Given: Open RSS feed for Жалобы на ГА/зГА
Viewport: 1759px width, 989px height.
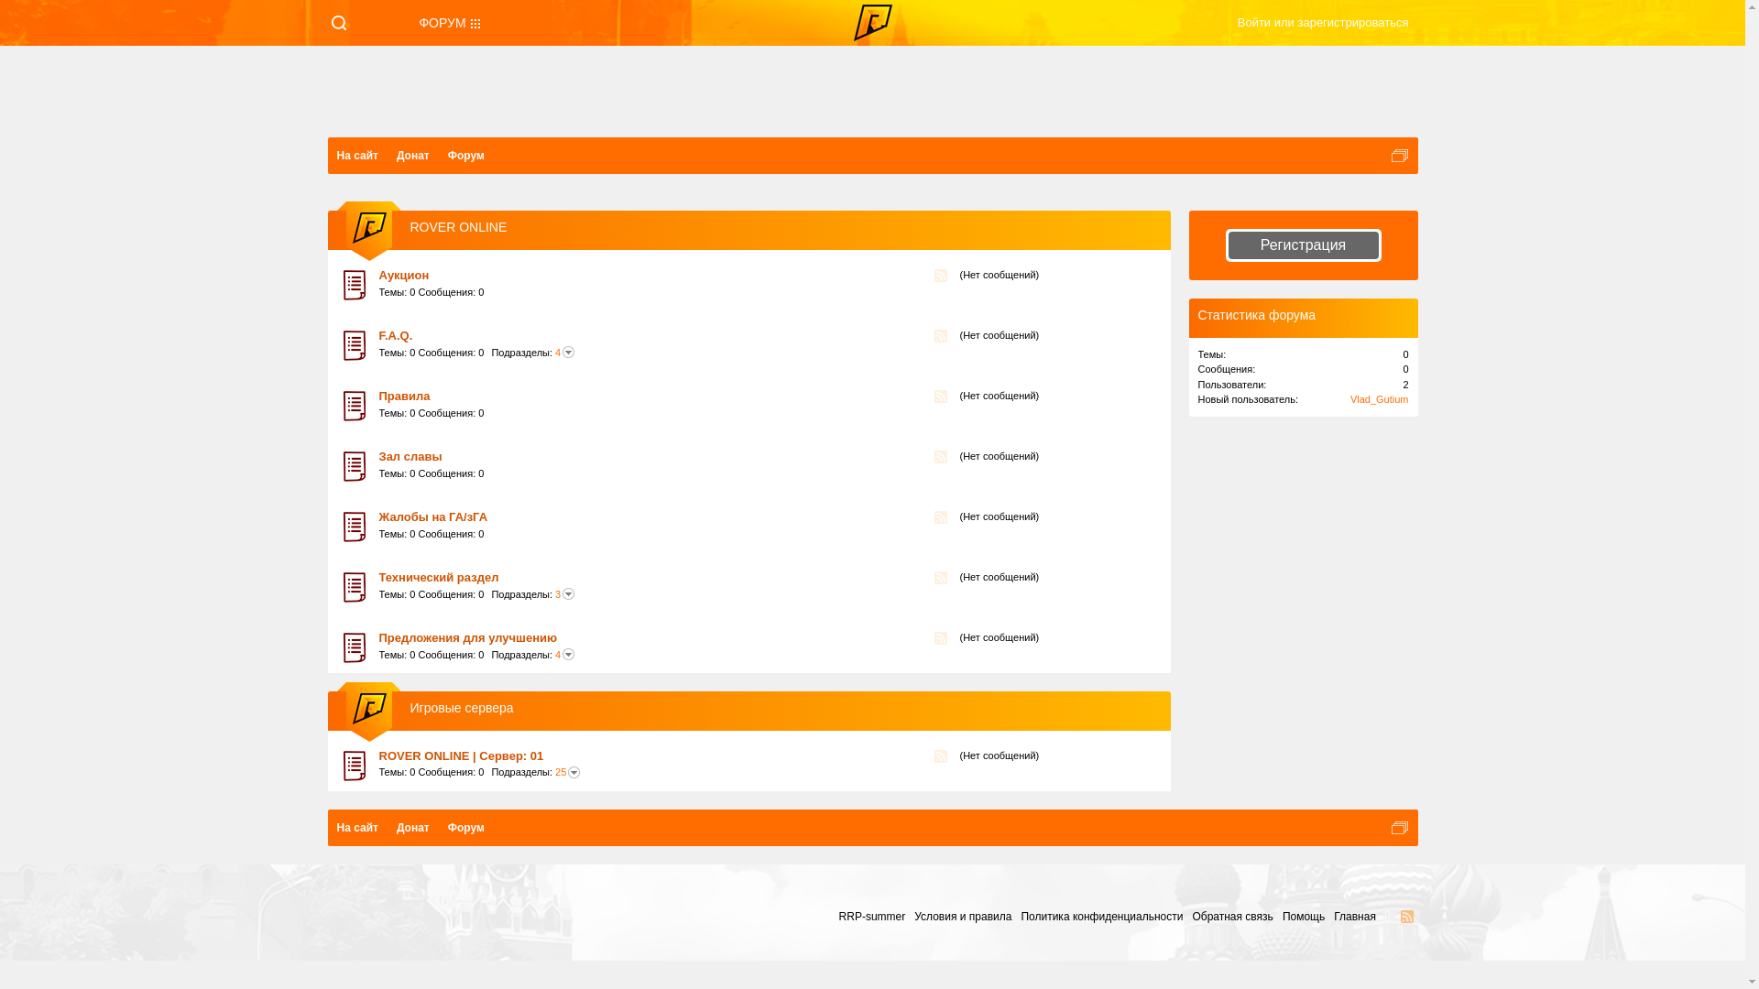Looking at the screenshot, I should pos(941,517).
